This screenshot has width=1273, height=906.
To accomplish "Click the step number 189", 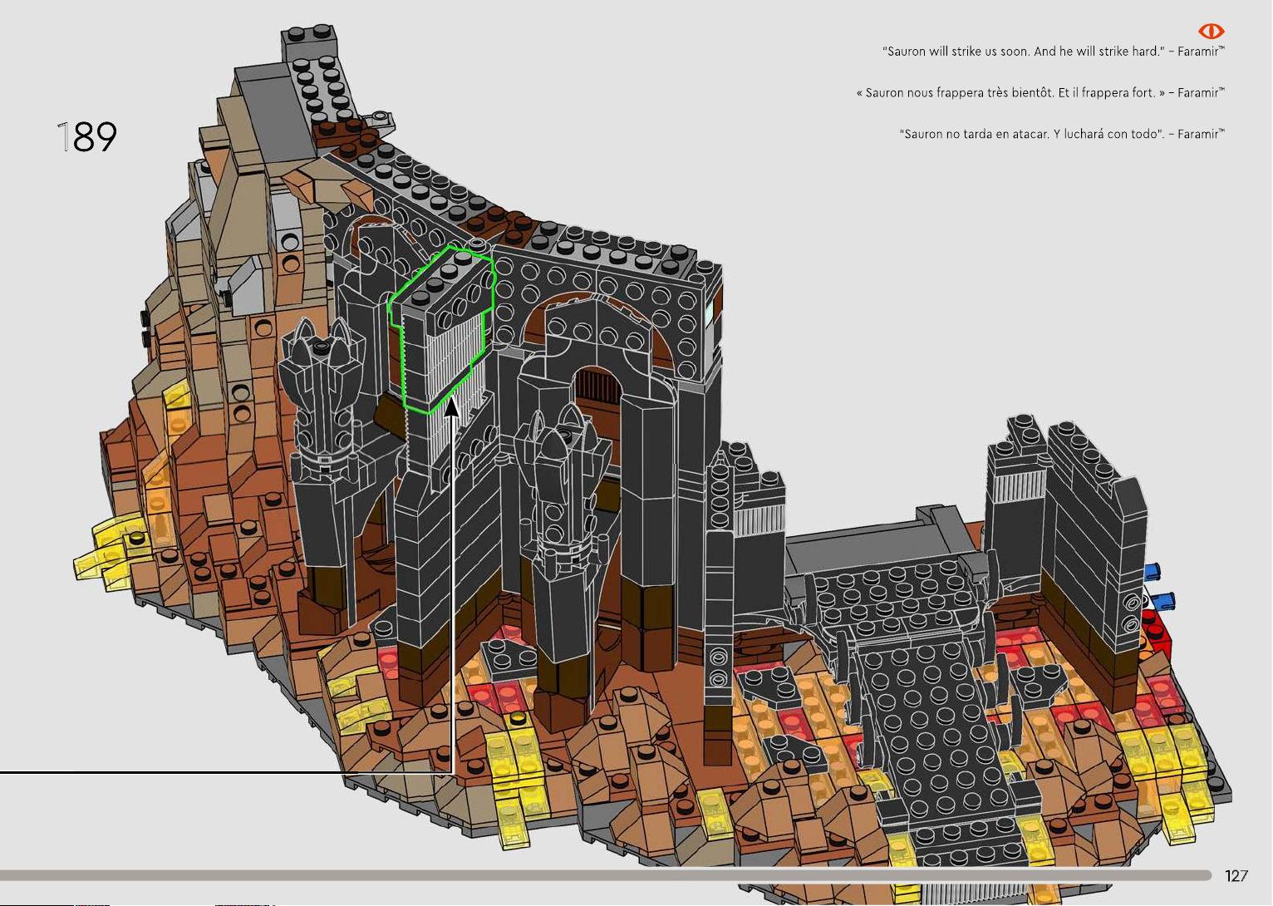I will click(87, 137).
